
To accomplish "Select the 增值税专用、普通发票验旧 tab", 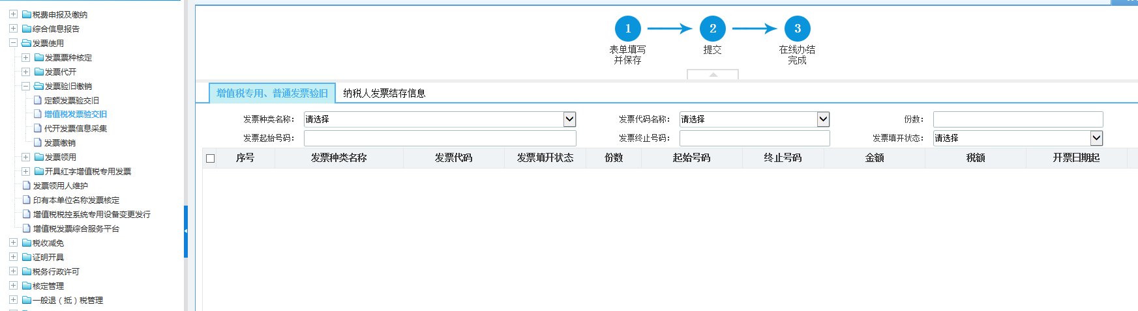I will pos(272,93).
